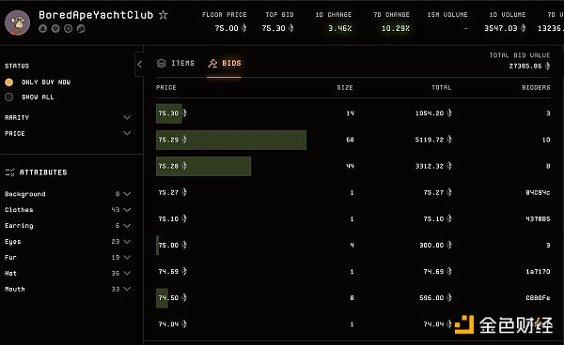Click the BoredApeYachtClub avatar image

17,22
